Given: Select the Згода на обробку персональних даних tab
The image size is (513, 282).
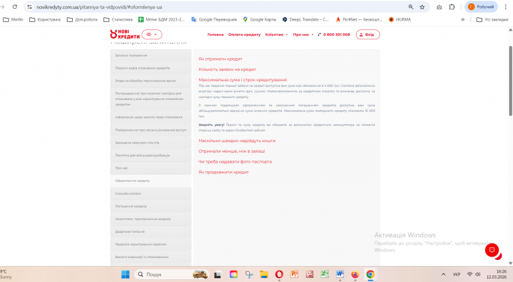Looking at the screenshot, I should (151, 81).
